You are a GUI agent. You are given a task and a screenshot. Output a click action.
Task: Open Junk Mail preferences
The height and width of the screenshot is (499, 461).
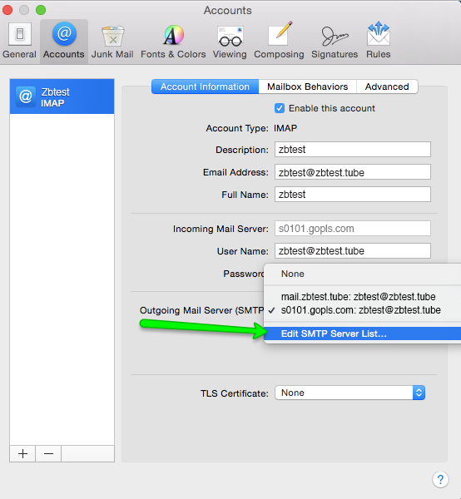[x=112, y=41]
